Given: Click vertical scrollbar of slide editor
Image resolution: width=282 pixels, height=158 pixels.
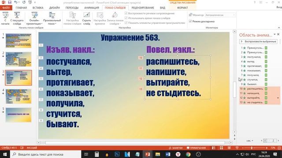Looking at the screenshot, I should 234,90.
